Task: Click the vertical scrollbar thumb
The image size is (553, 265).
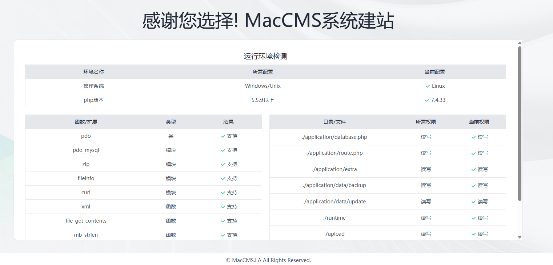Action: pos(520,123)
